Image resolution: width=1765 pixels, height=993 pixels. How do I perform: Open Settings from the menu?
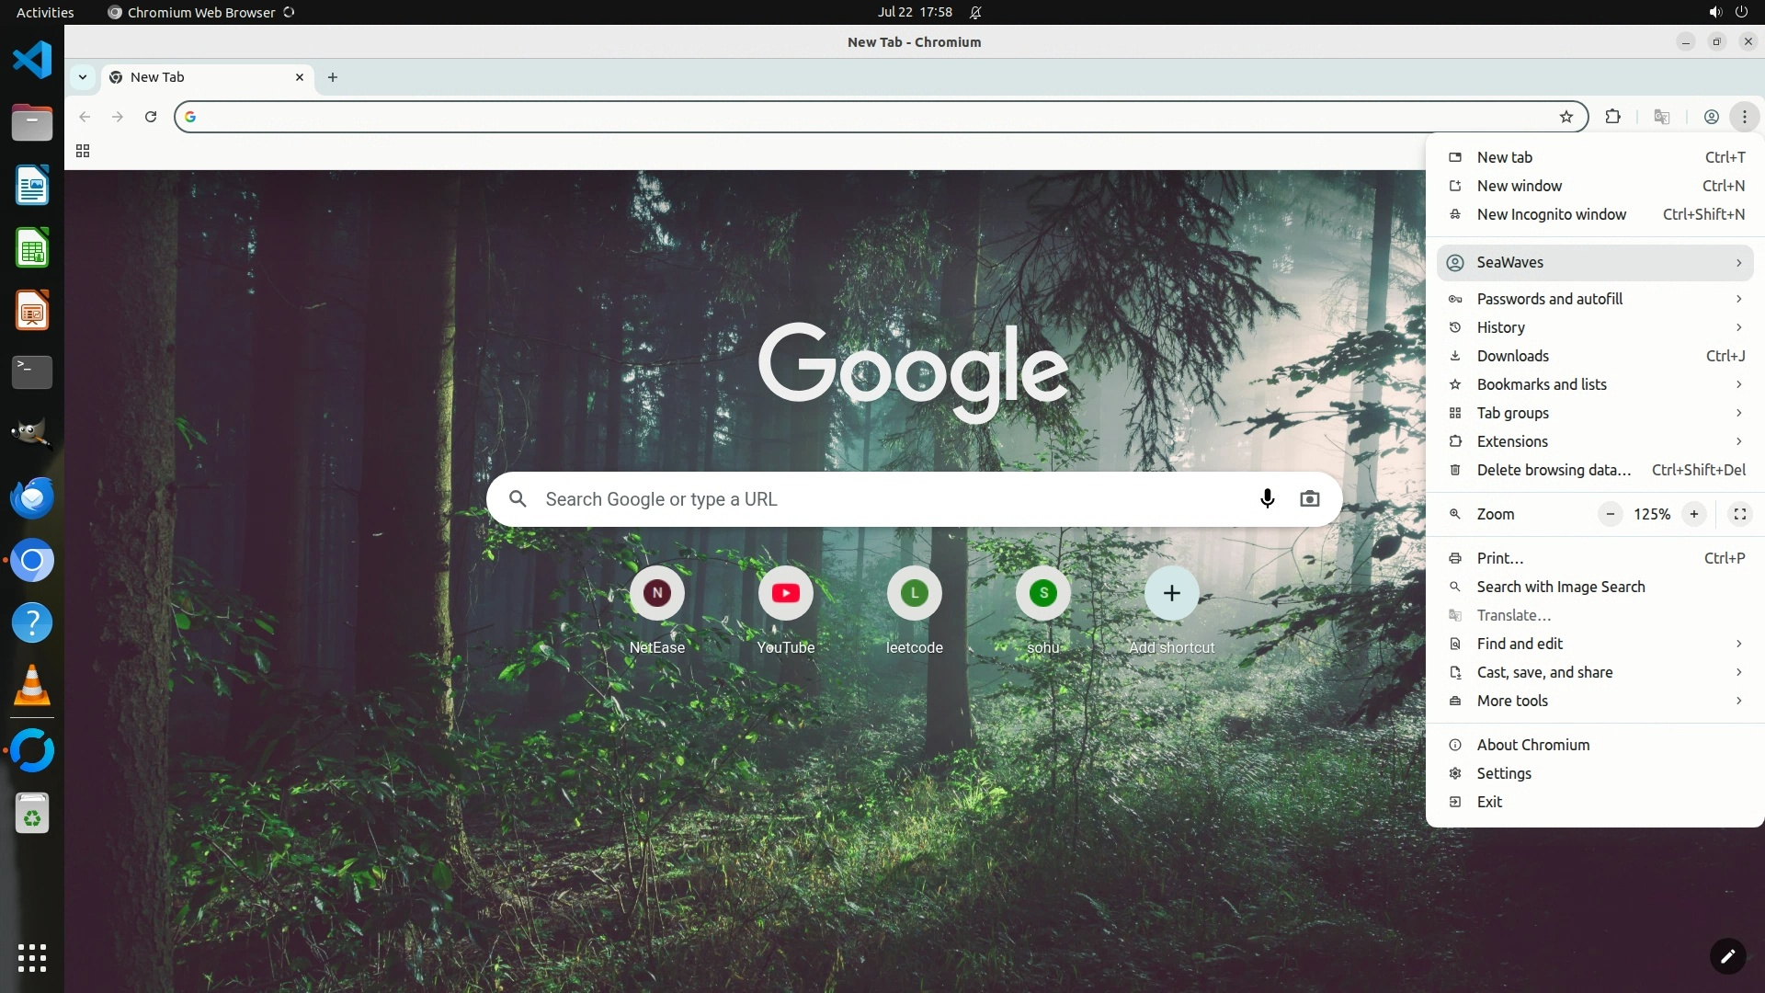coord(1504,773)
